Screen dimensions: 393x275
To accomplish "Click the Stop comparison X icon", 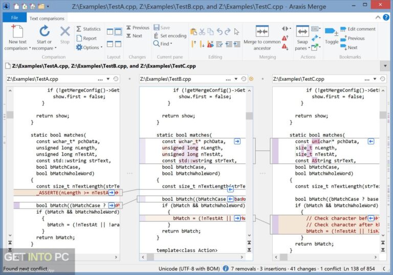I will click(65, 32).
